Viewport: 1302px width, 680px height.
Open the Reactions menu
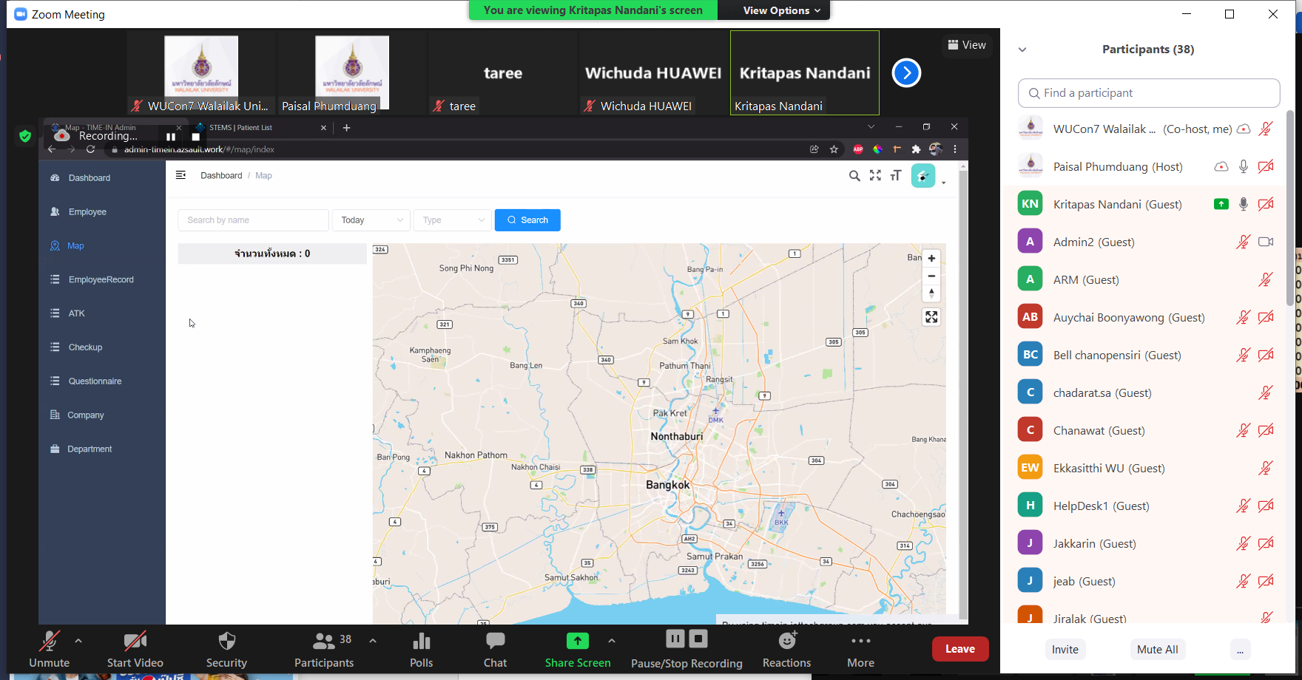(x=786, y=642)
